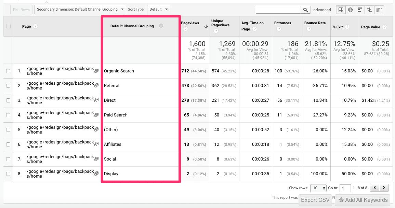Screen dimensions: 395x208
Task: Click the Affiliates channel cell
Action: pos(113,144)
